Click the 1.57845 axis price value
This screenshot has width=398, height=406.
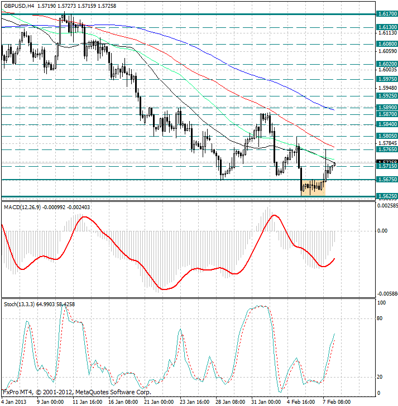pyautogui.click(x=387, y=143)
